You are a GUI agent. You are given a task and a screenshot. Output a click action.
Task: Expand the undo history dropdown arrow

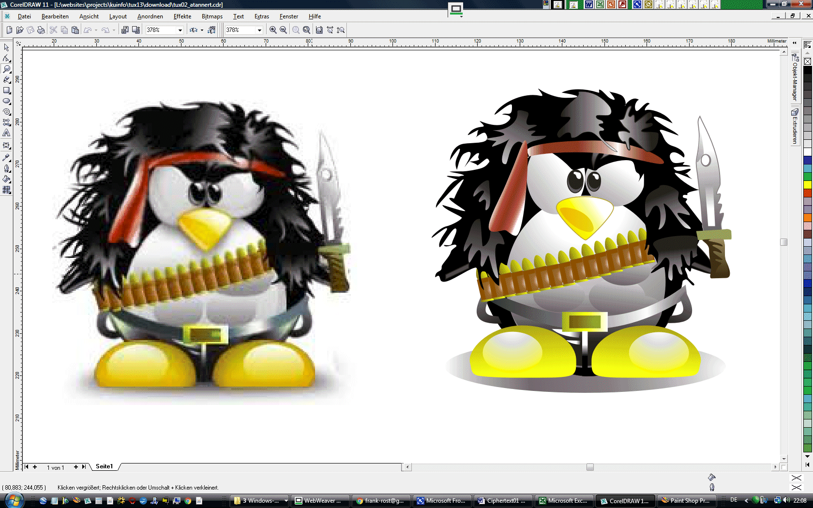click(x=96, y=30)
